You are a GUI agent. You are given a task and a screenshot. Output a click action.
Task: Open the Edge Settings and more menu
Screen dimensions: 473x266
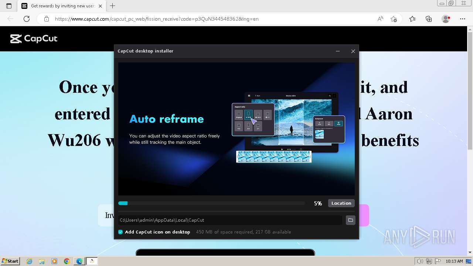coord(463,19)
